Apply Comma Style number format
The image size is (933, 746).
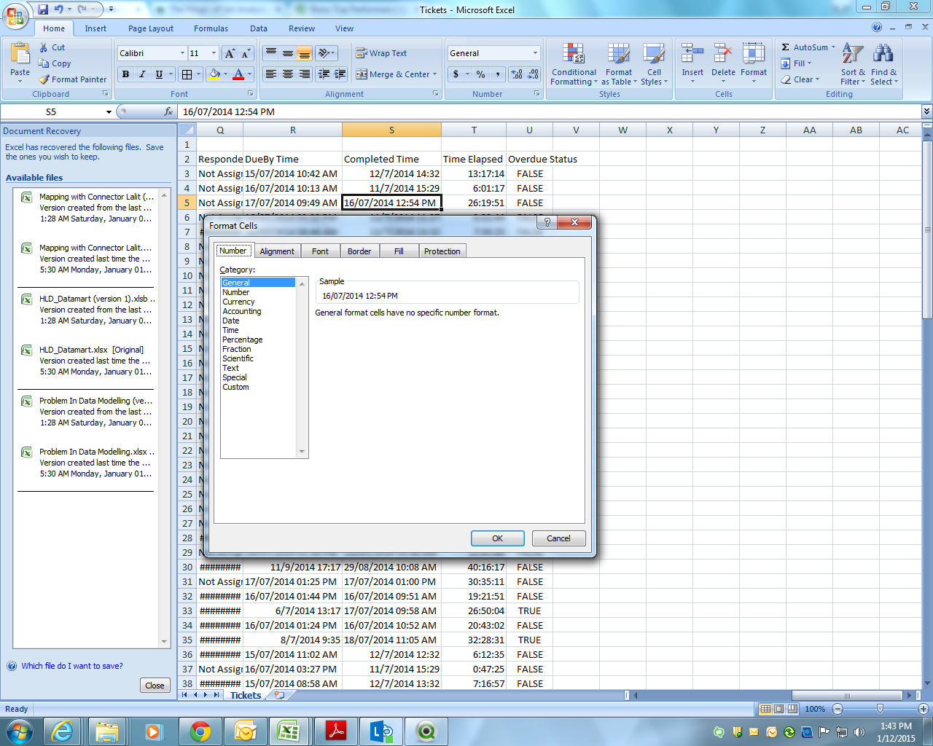[x=498, y=74]
